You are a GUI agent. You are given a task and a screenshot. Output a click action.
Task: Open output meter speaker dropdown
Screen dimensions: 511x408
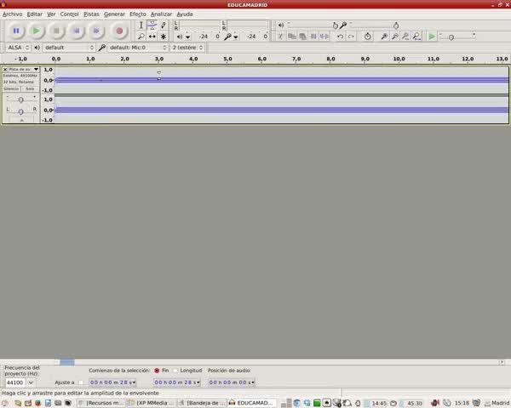[x=183, y=37]
